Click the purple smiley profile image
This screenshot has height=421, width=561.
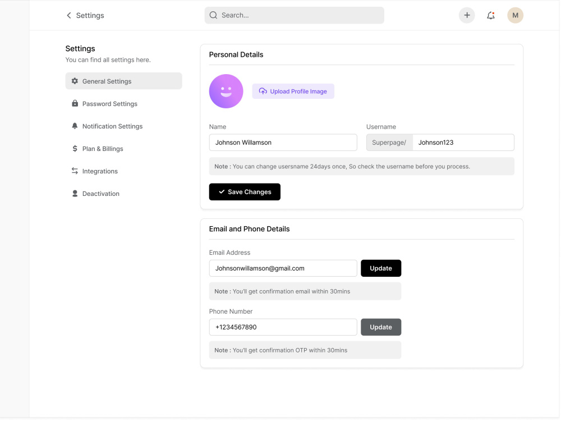point(226,91)
